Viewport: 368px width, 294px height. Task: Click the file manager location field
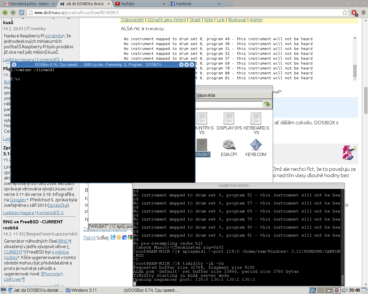point(229,104)
